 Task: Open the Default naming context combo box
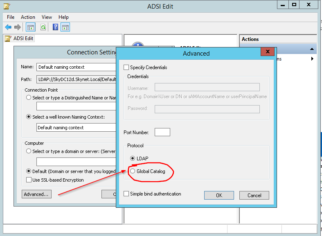coord(76,128)
